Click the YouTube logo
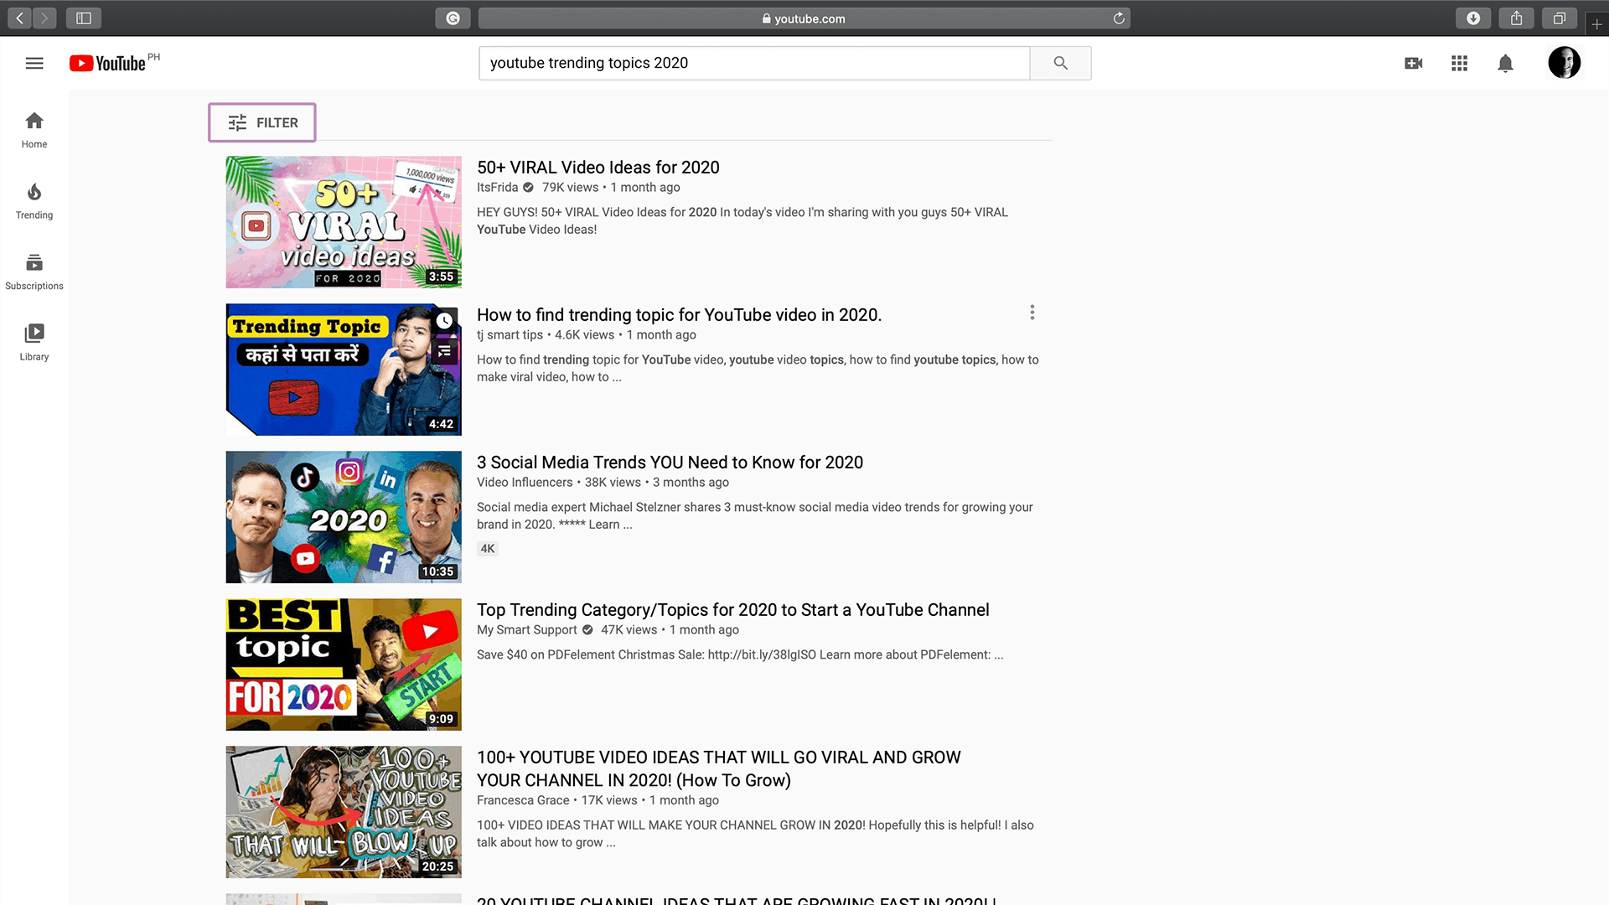Screen dimensions: 1609x905 click(109, 64)
